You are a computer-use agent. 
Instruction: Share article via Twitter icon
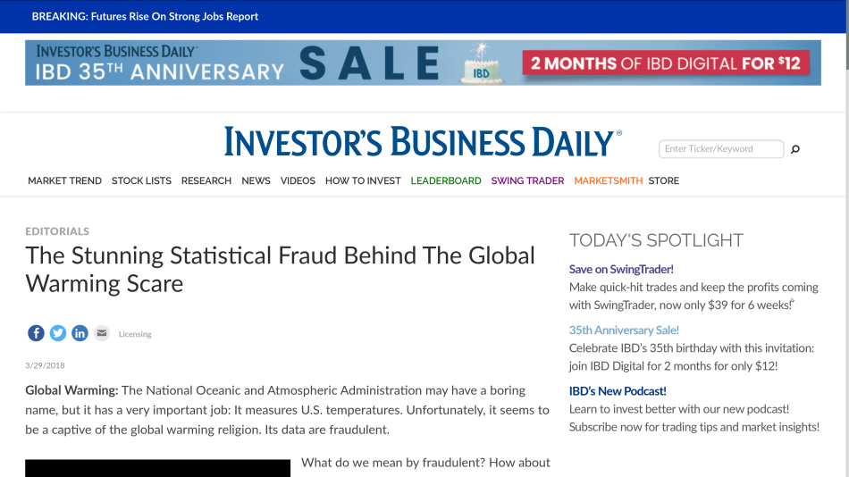58,333
